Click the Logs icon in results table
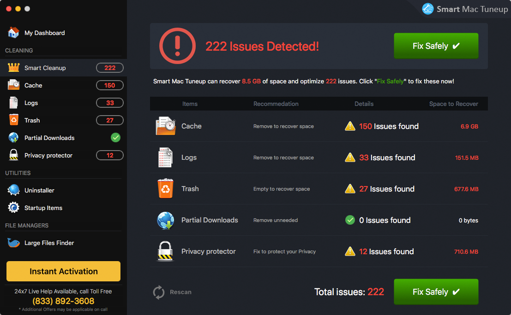Screen dimensions: 511x315 pyautogui.click(x=165, y=157)
